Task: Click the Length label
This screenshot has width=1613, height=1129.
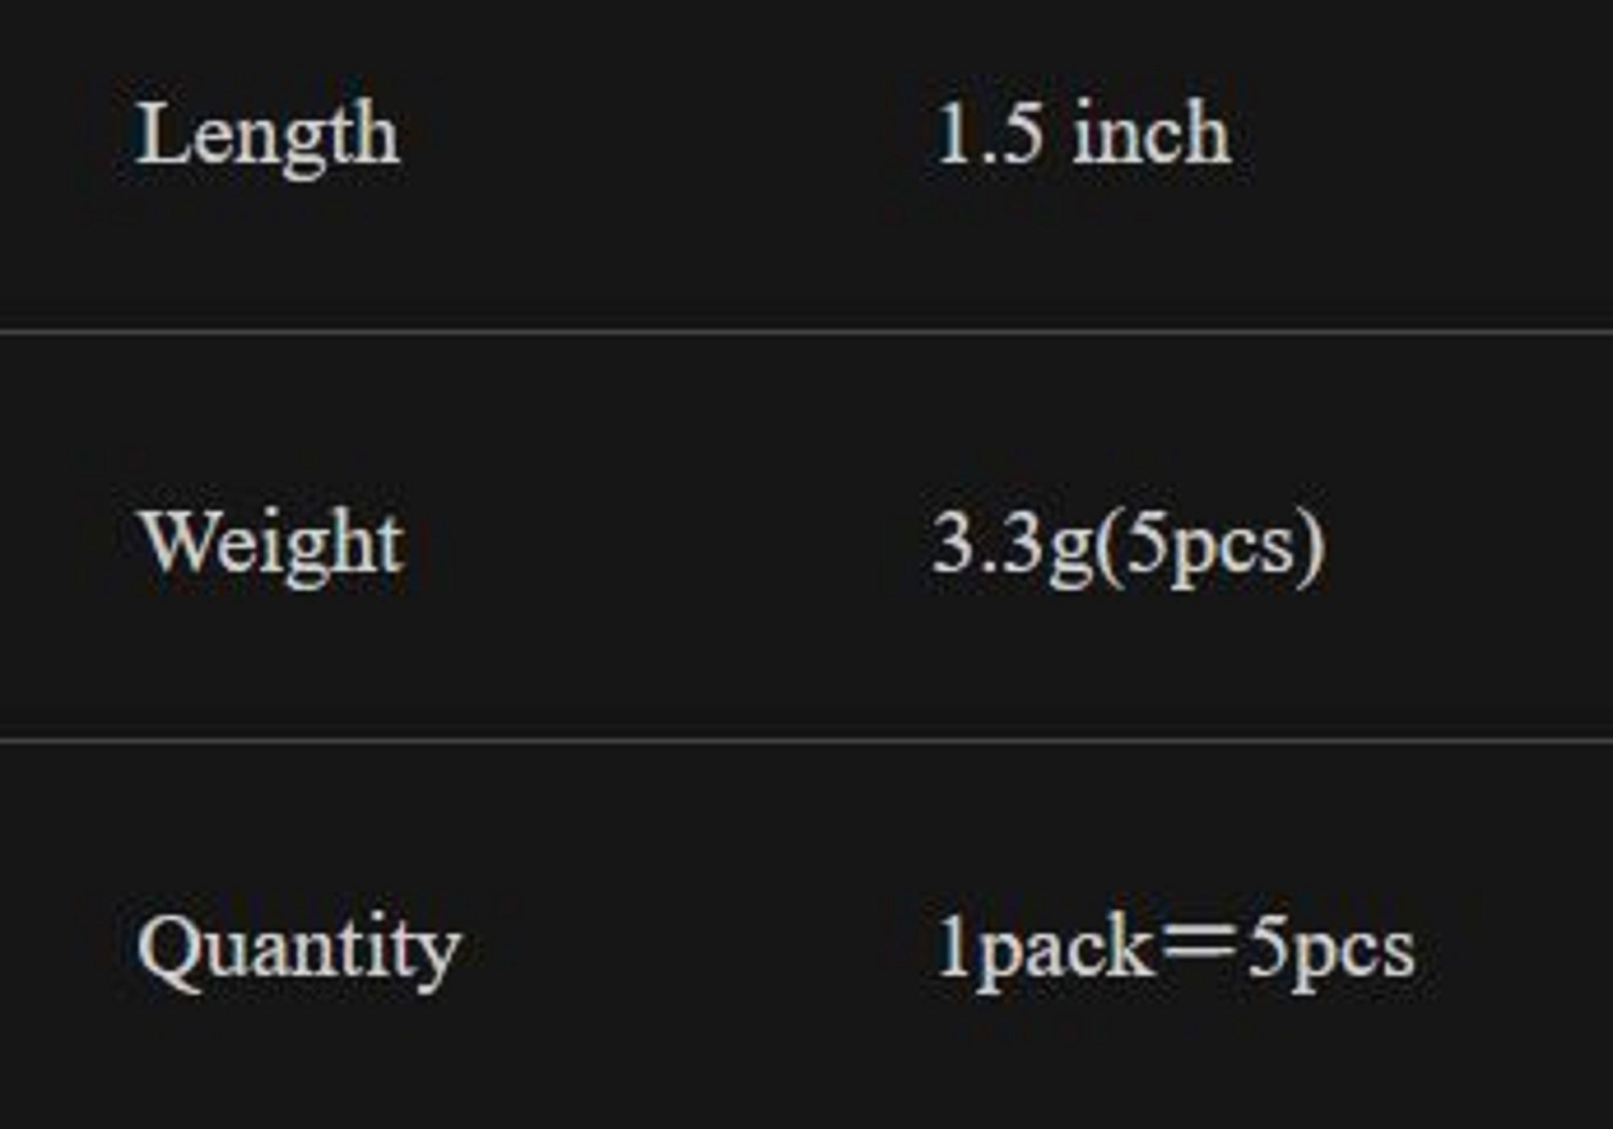Action: 267,135
